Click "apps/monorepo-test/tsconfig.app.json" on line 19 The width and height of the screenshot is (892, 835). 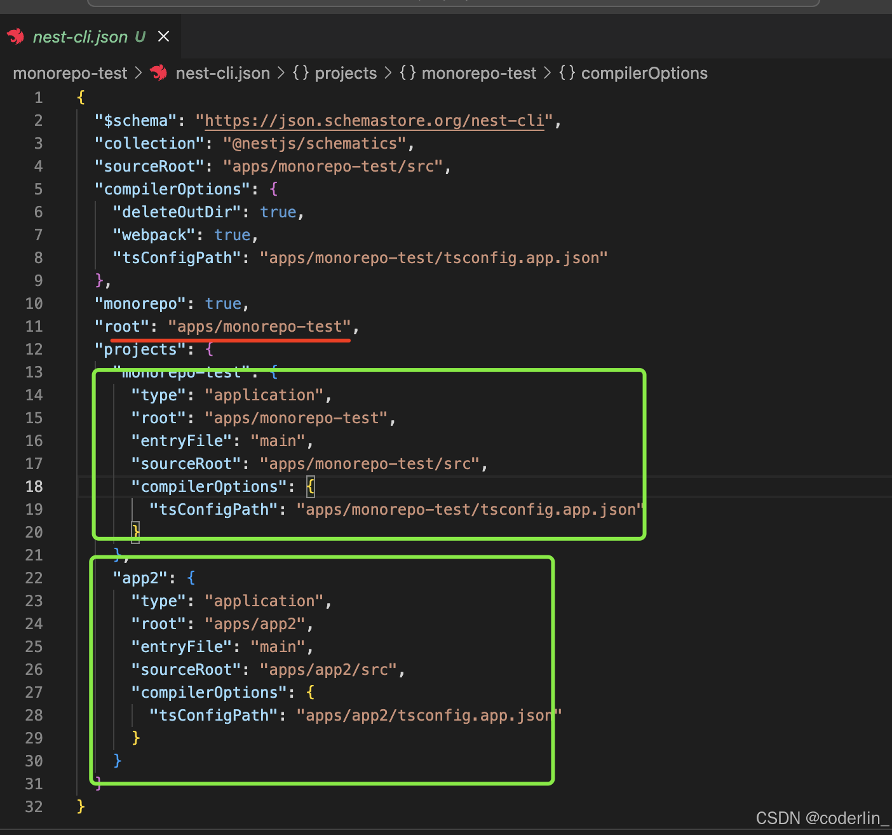[471, 510]
